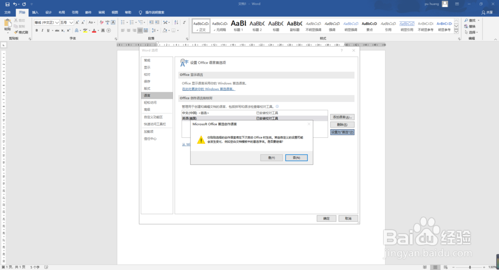
Task: Click the Save icon in title bar
Action: tap(7, 4)
